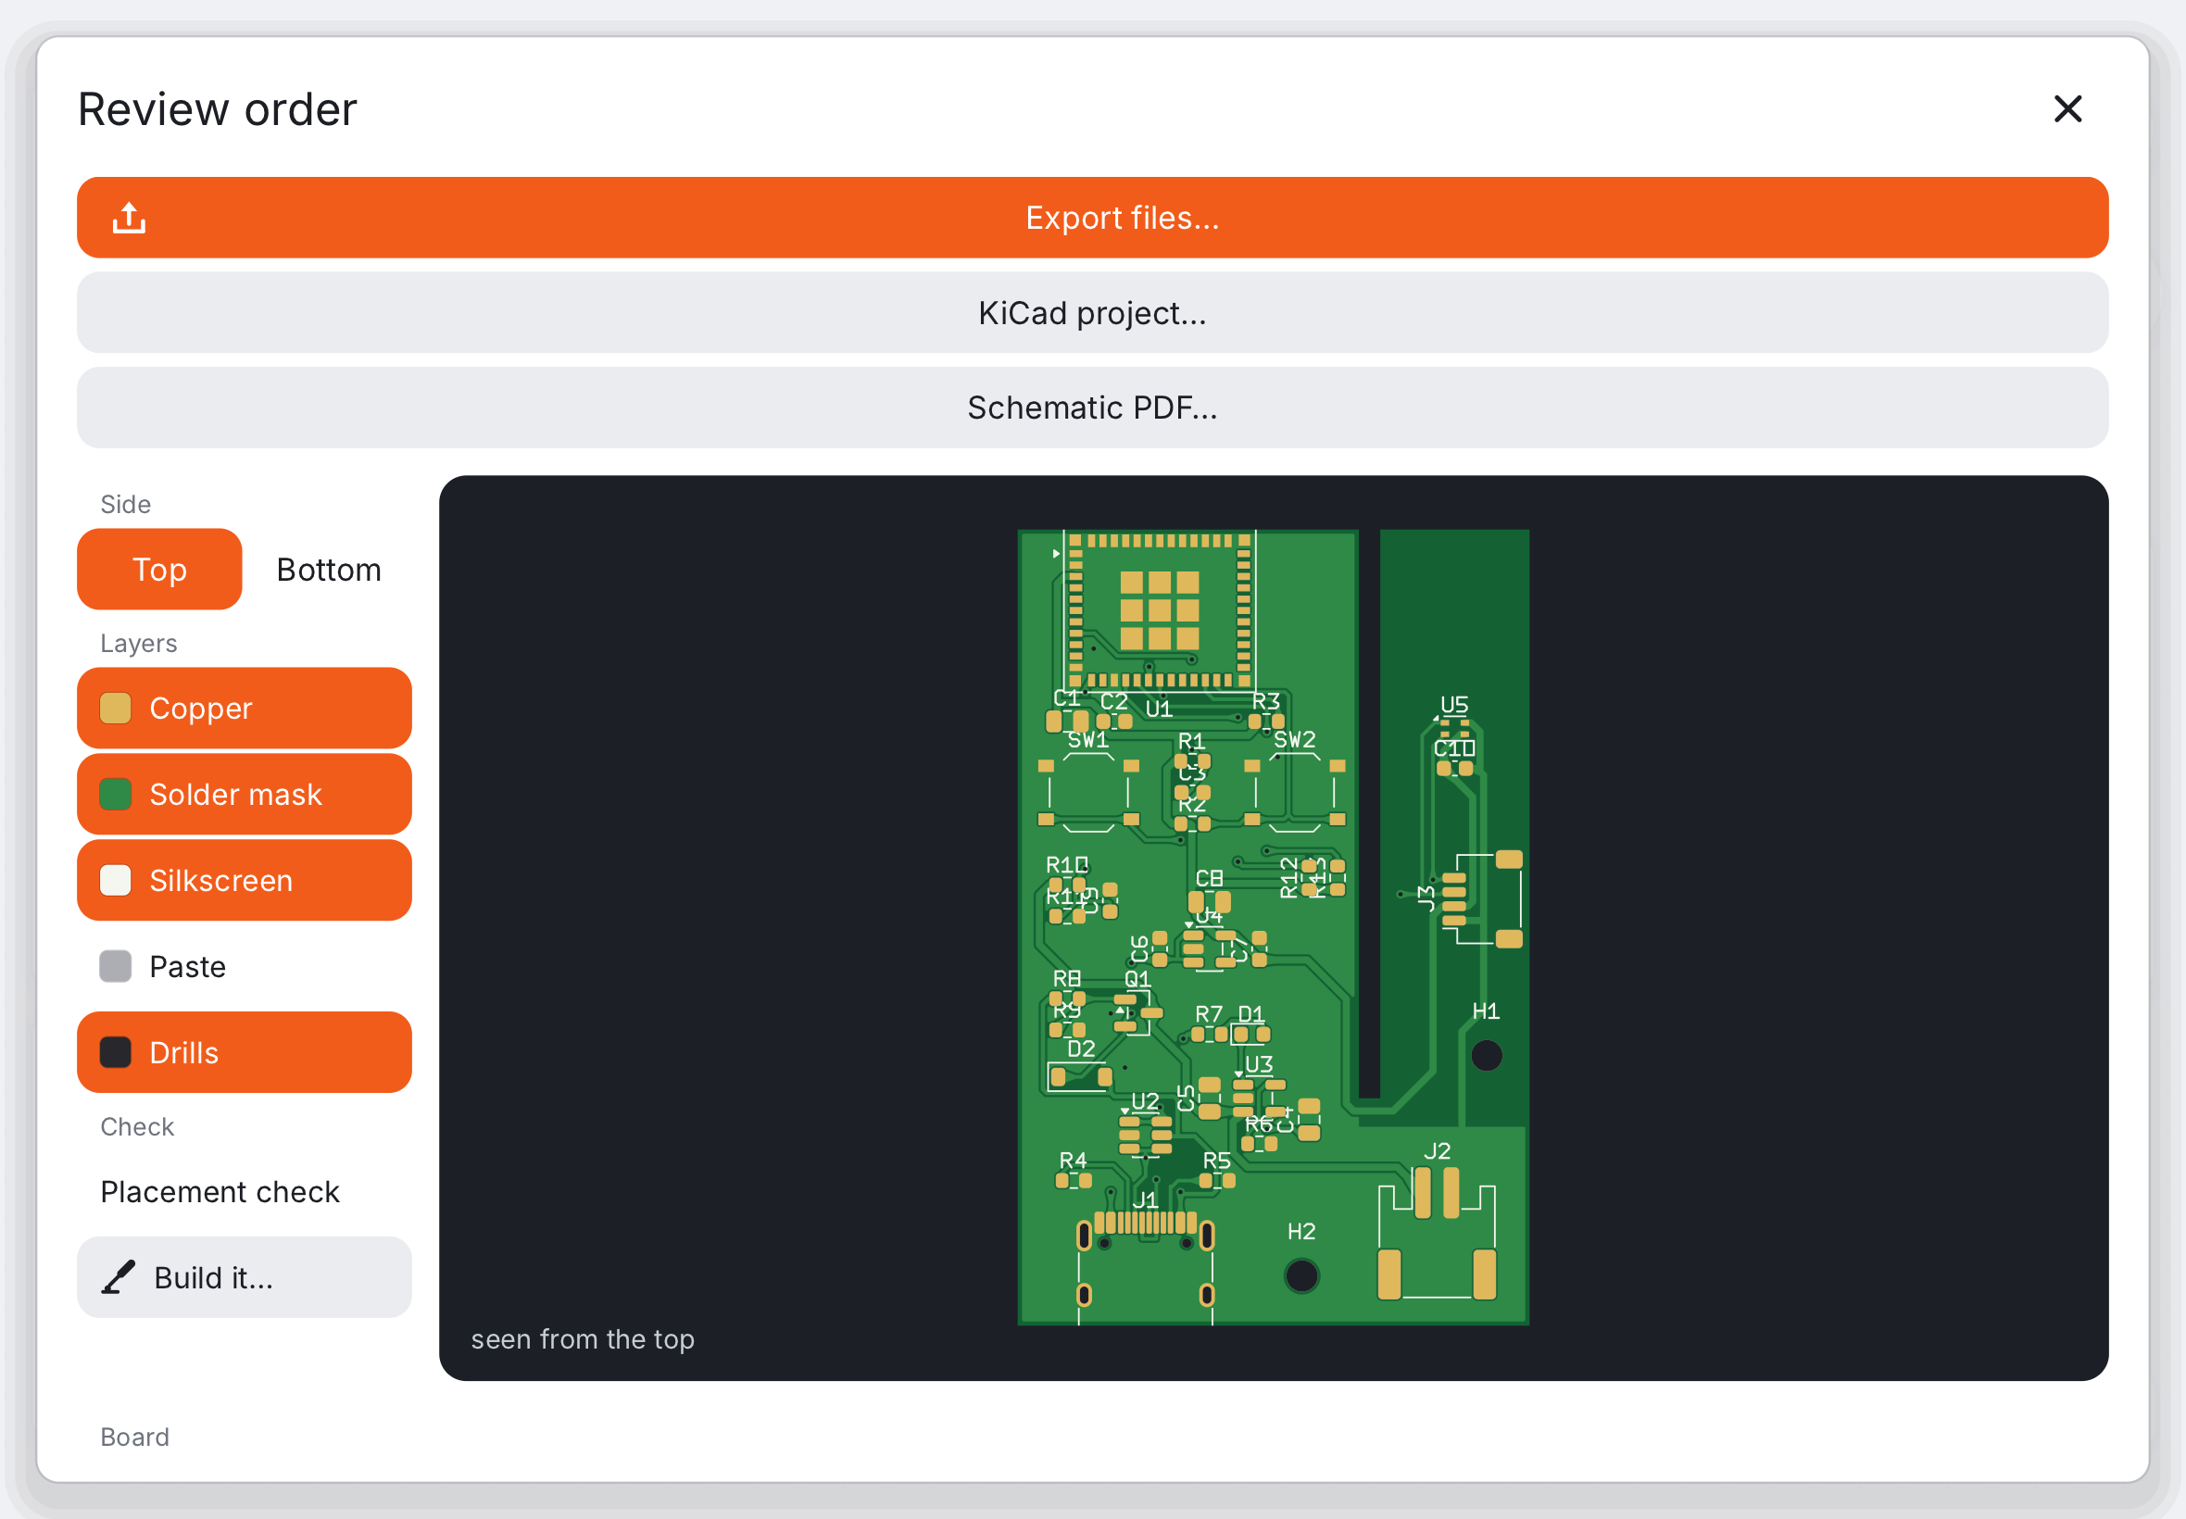Image resolution: width=2186 pixels, height=1519 pixels.
Task: Open the KiCad project option
Action: coord(1092,313)
